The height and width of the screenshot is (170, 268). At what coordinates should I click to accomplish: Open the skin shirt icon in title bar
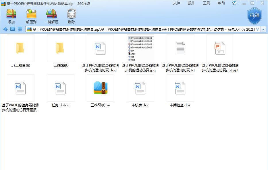click(x=235, y=3)
